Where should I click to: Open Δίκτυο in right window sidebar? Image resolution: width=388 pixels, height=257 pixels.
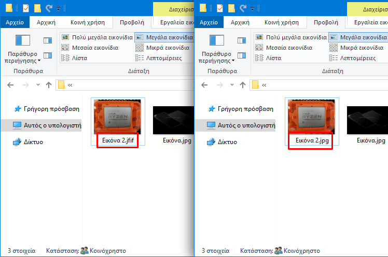(222, 142)
